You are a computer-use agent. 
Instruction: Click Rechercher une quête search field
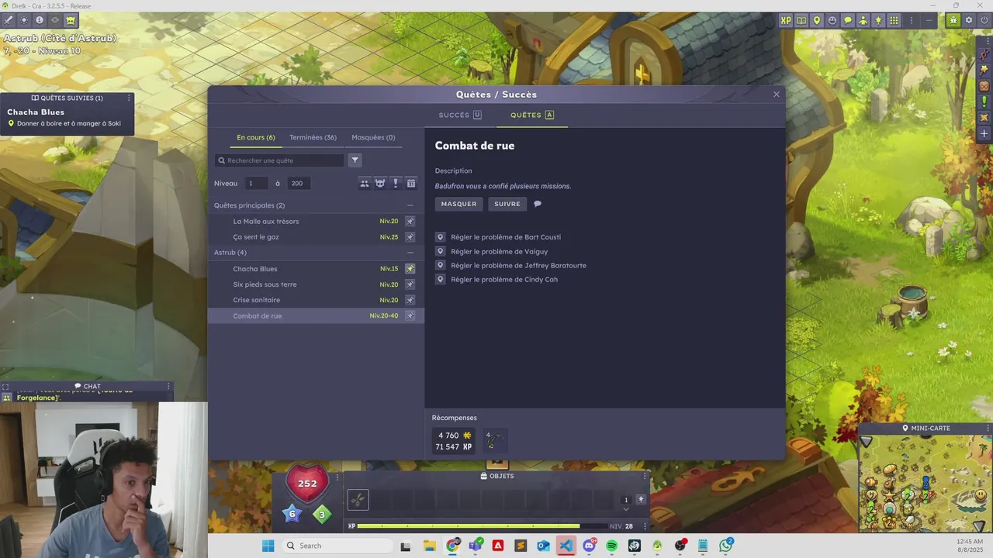[x=279, y=160]
